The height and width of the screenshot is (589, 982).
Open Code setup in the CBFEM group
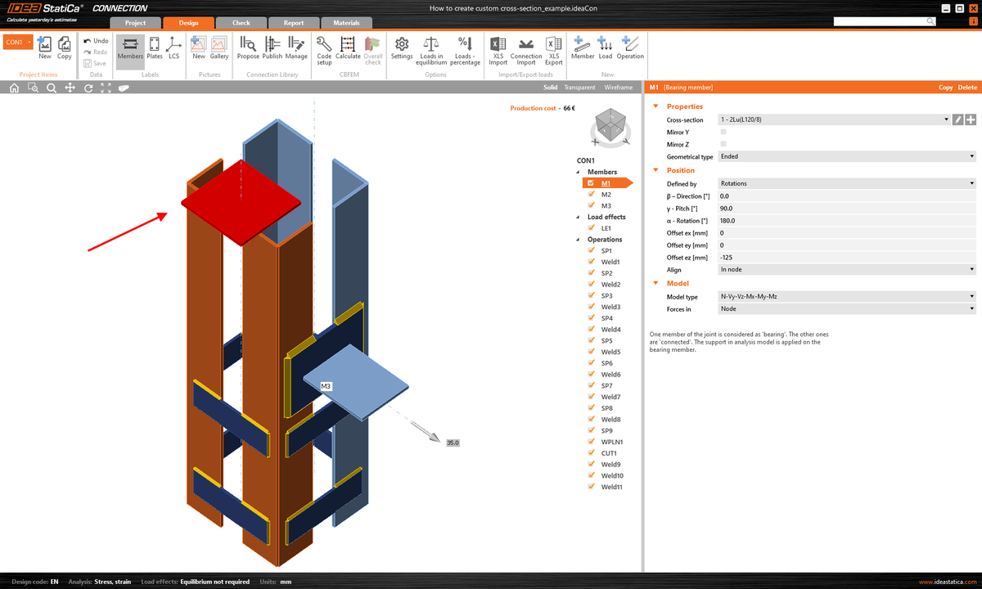tap(324, 49)
